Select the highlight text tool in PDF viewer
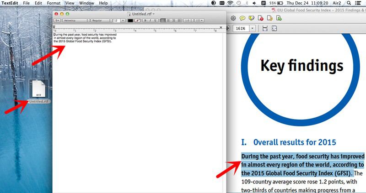The width and height of the screenshot is (366, 193). (x=251, y=18)
